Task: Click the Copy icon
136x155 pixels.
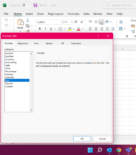Action: 28,26
